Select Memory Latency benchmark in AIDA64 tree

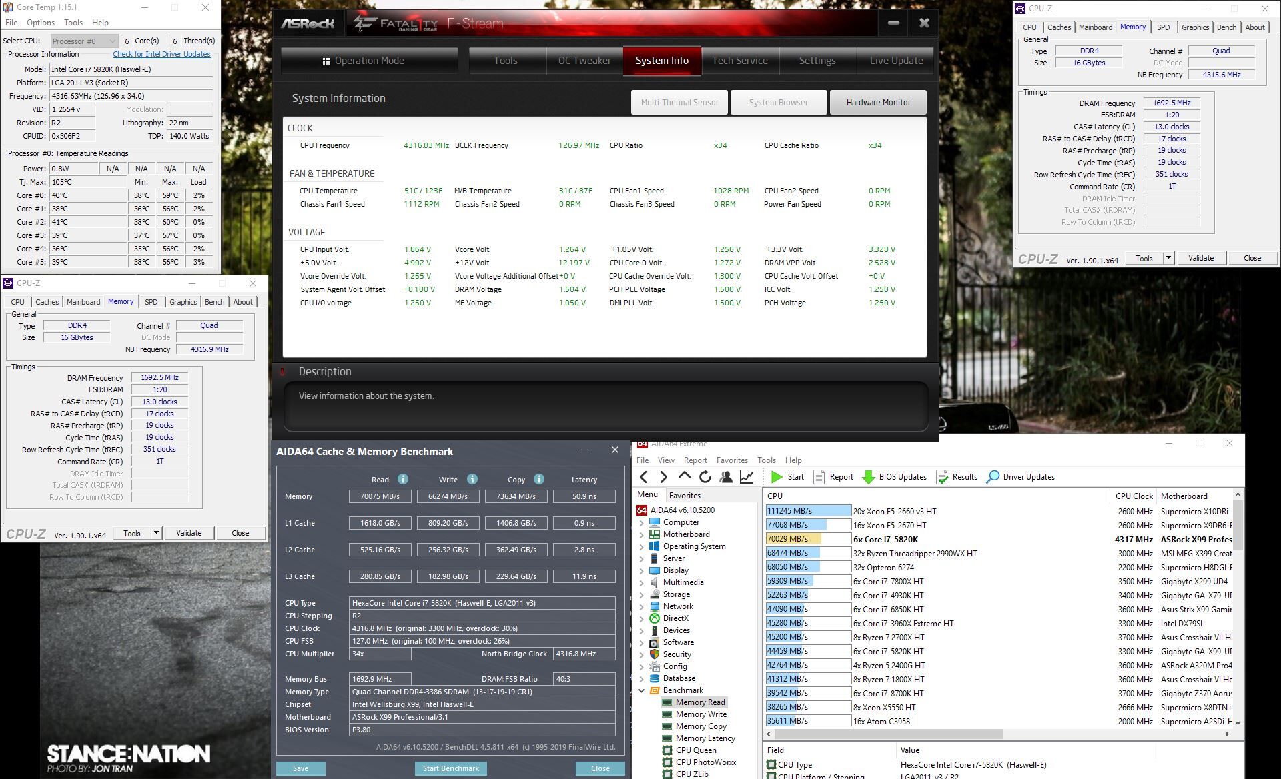click(705, 738)
